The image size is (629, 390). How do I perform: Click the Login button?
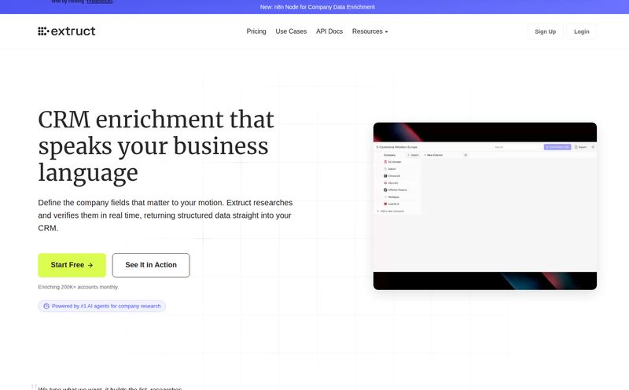pyautogui.click(x=581, y=31)
